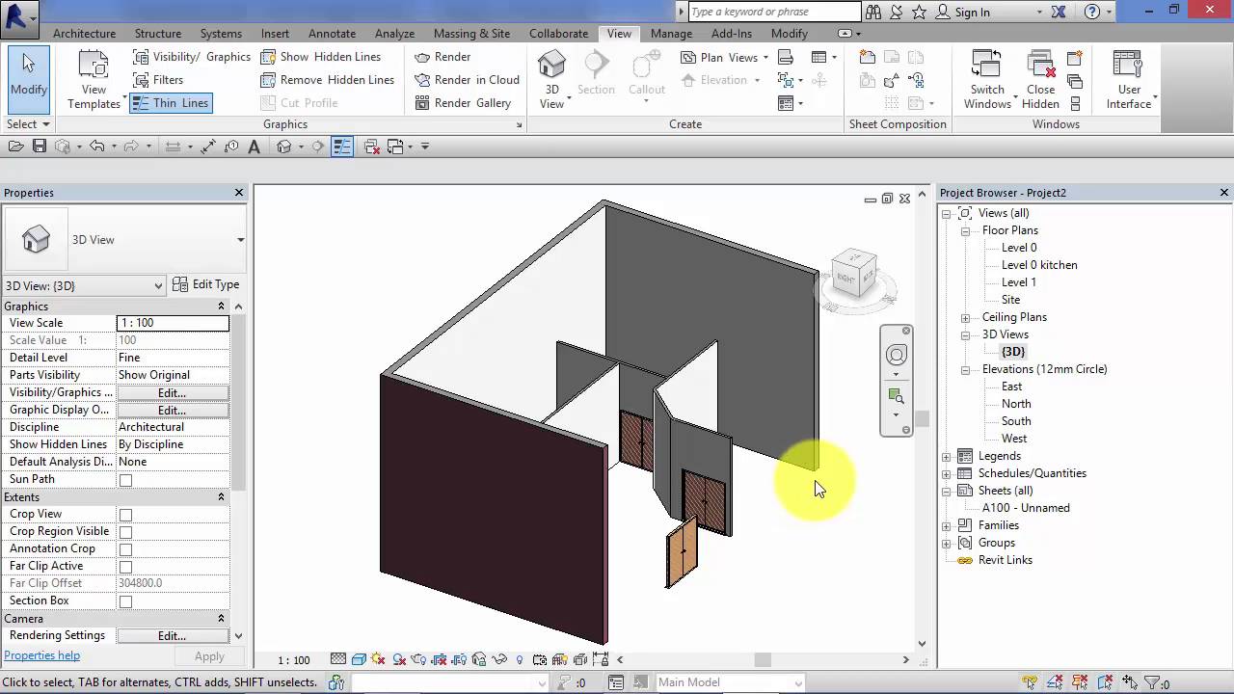Click the Detail Level icon in view control bar
This screenshot has width=1234, height=694.
tap(338, 660)
